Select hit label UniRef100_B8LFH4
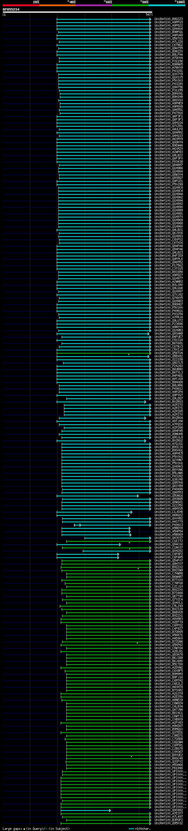This screenshot has width=188, height=831. [169, 55]
